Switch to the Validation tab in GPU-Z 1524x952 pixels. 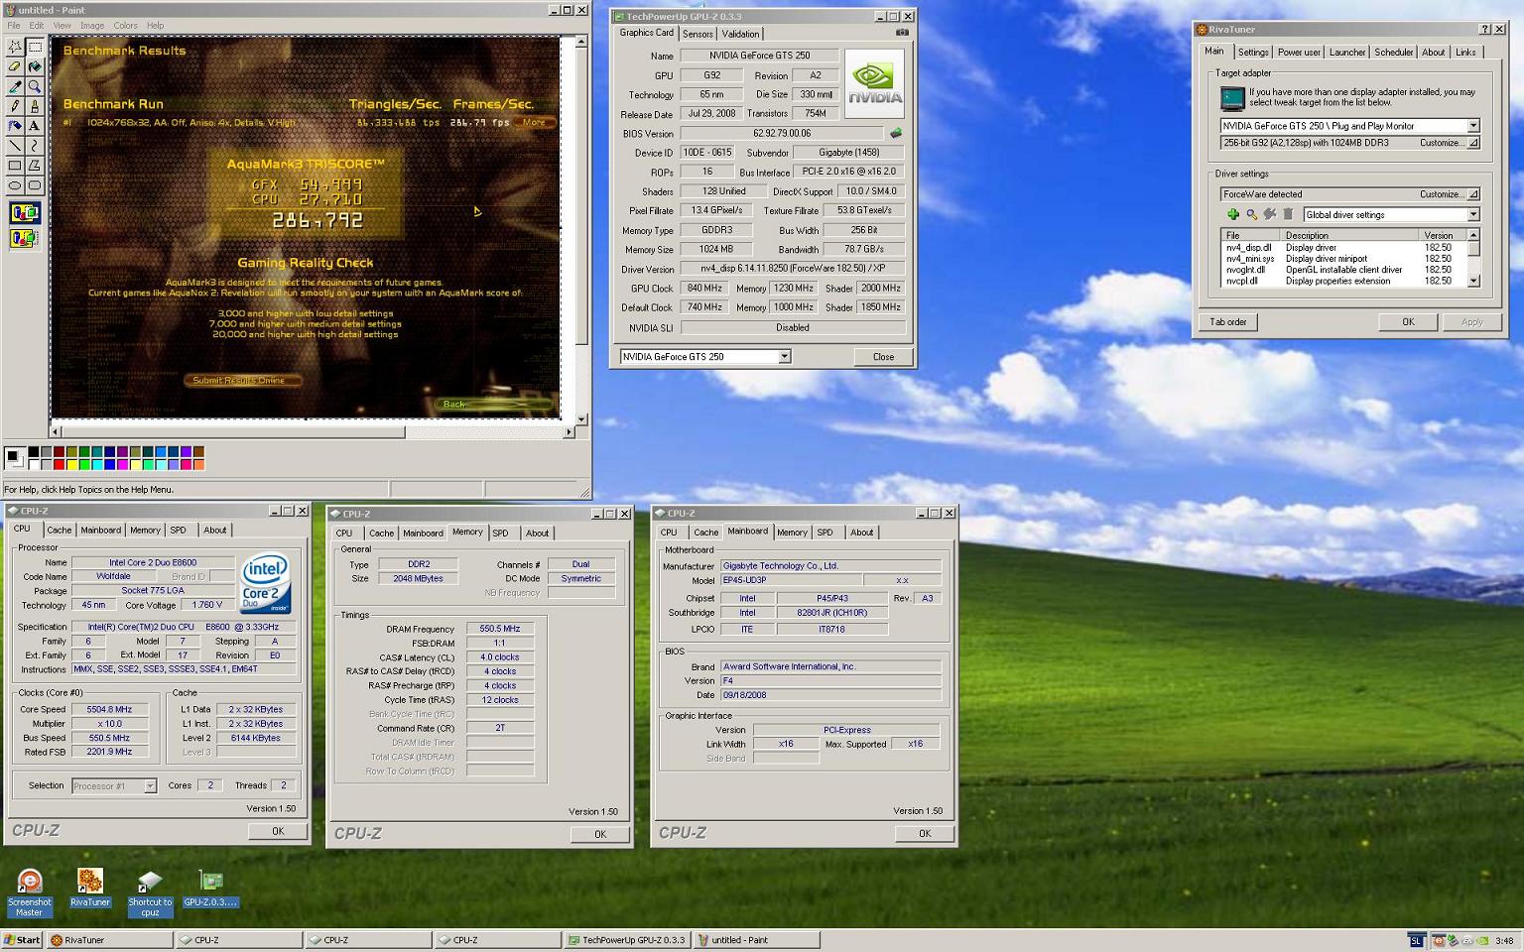(x=740, y=34)
